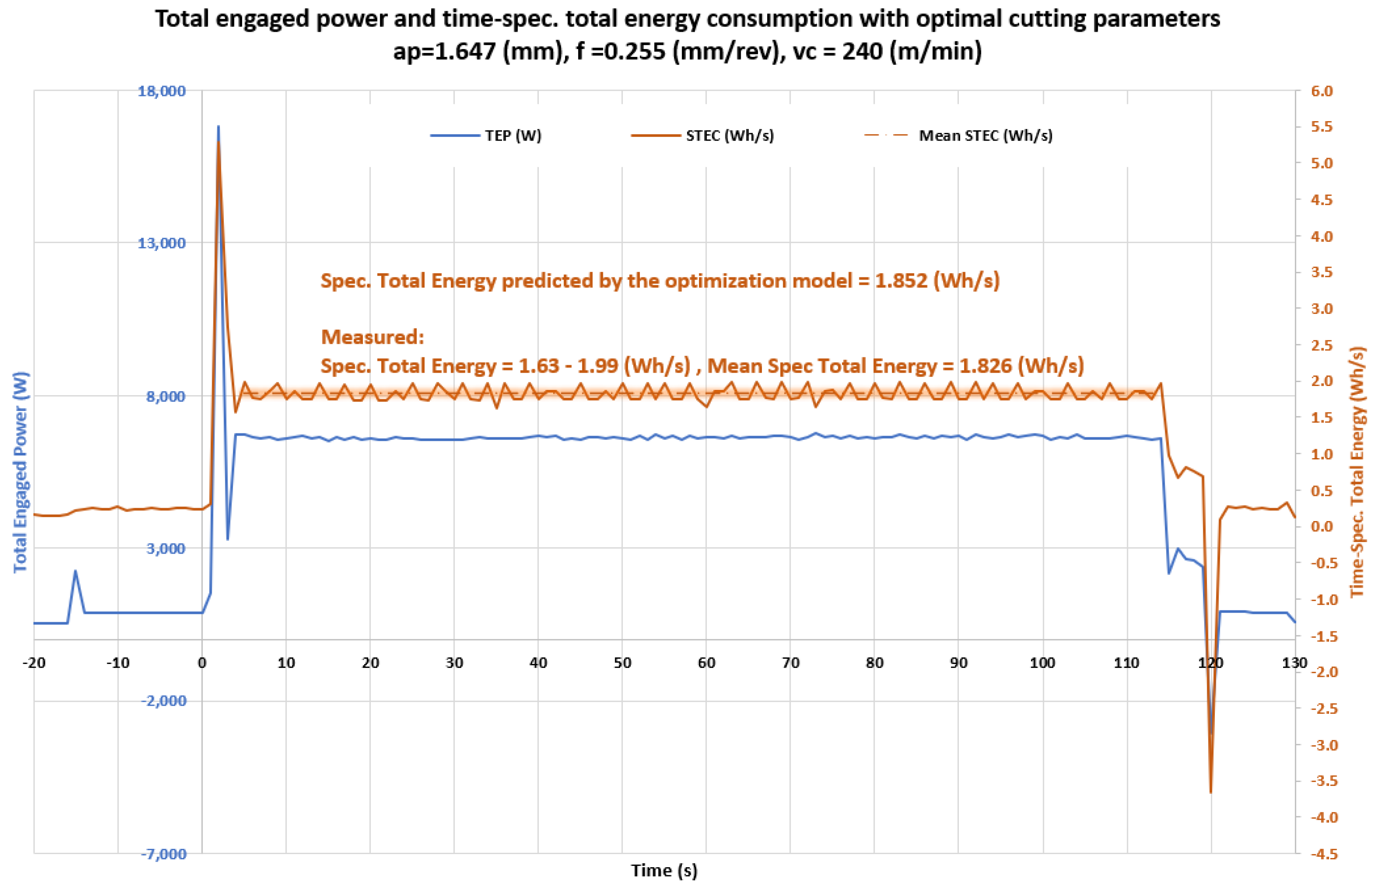Image resolution: width=1380 pixels, height=888 pixels.
Task: Click the 8,000 left axis label
Action: [x=166, y=397]
